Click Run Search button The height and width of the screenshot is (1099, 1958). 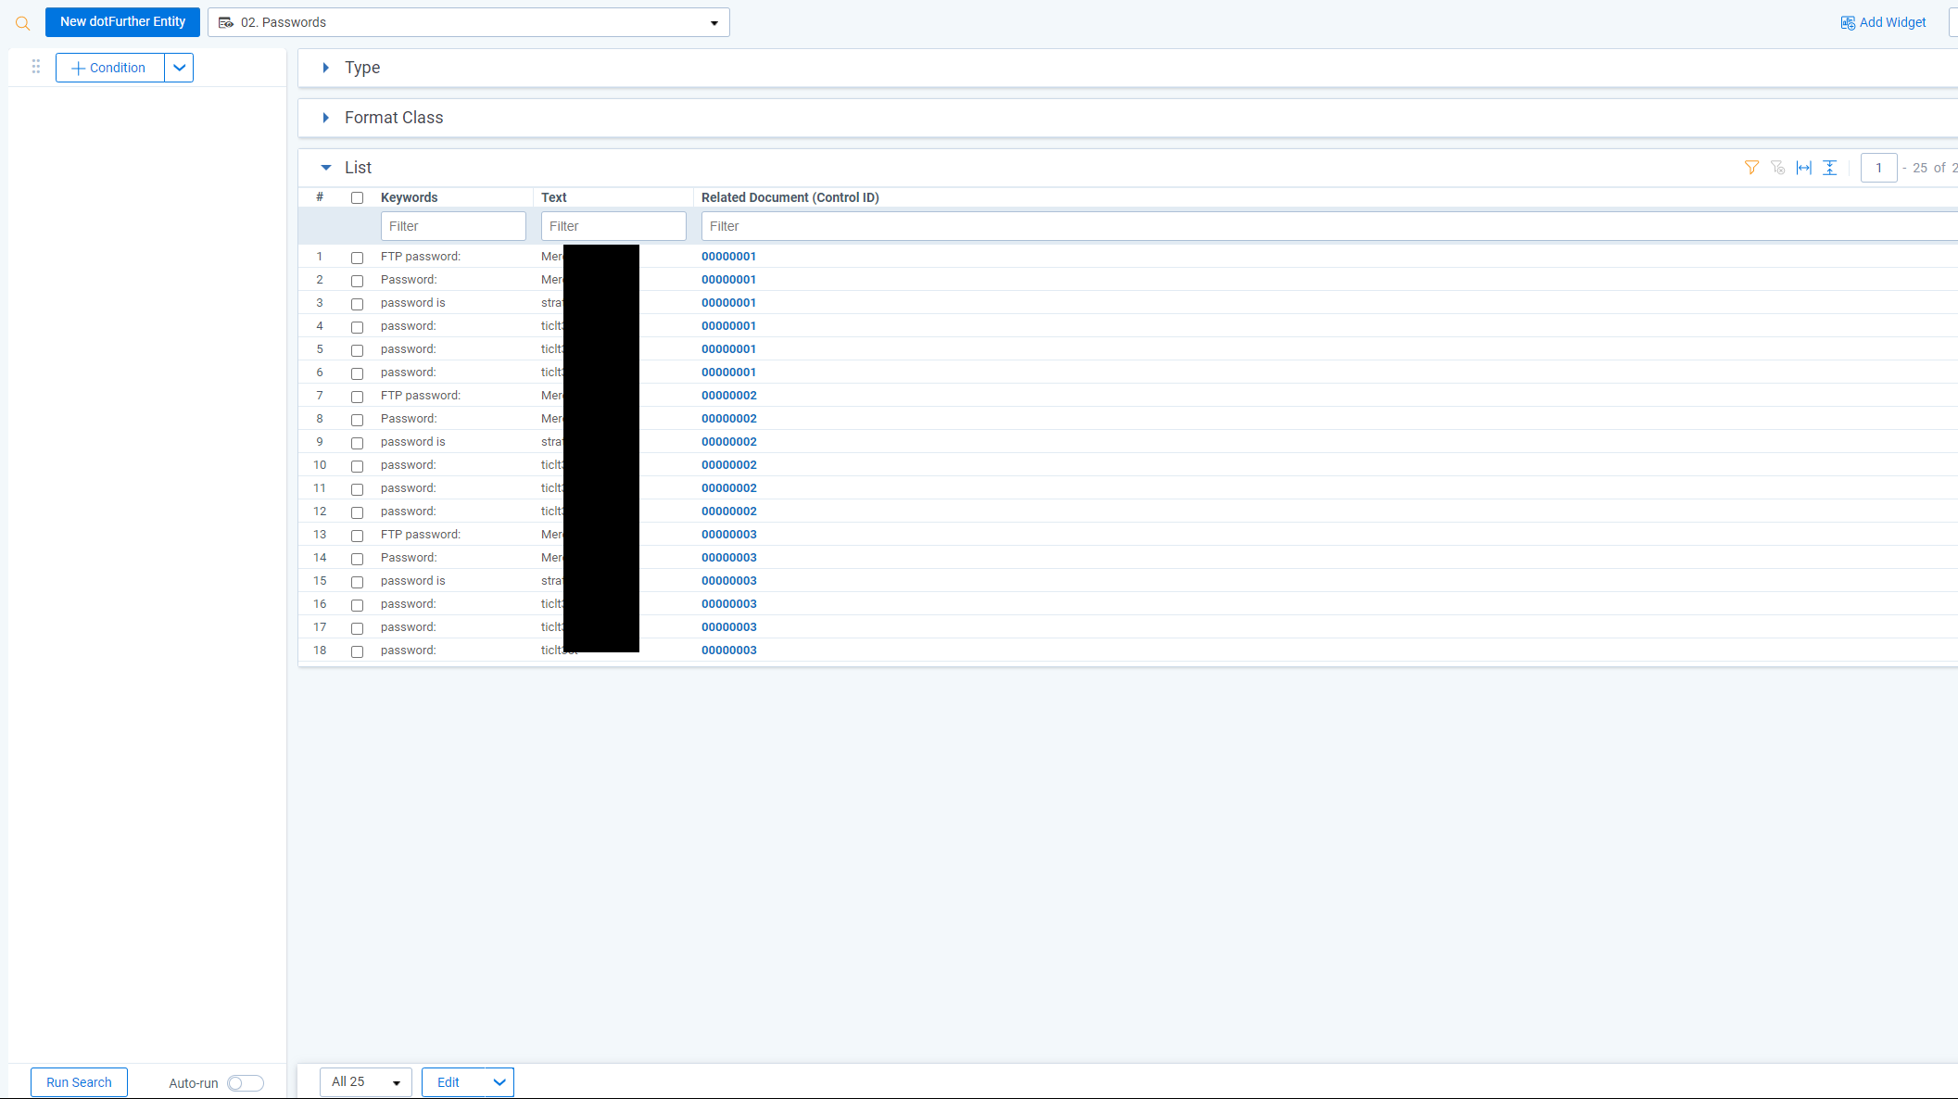(79, 1082)
